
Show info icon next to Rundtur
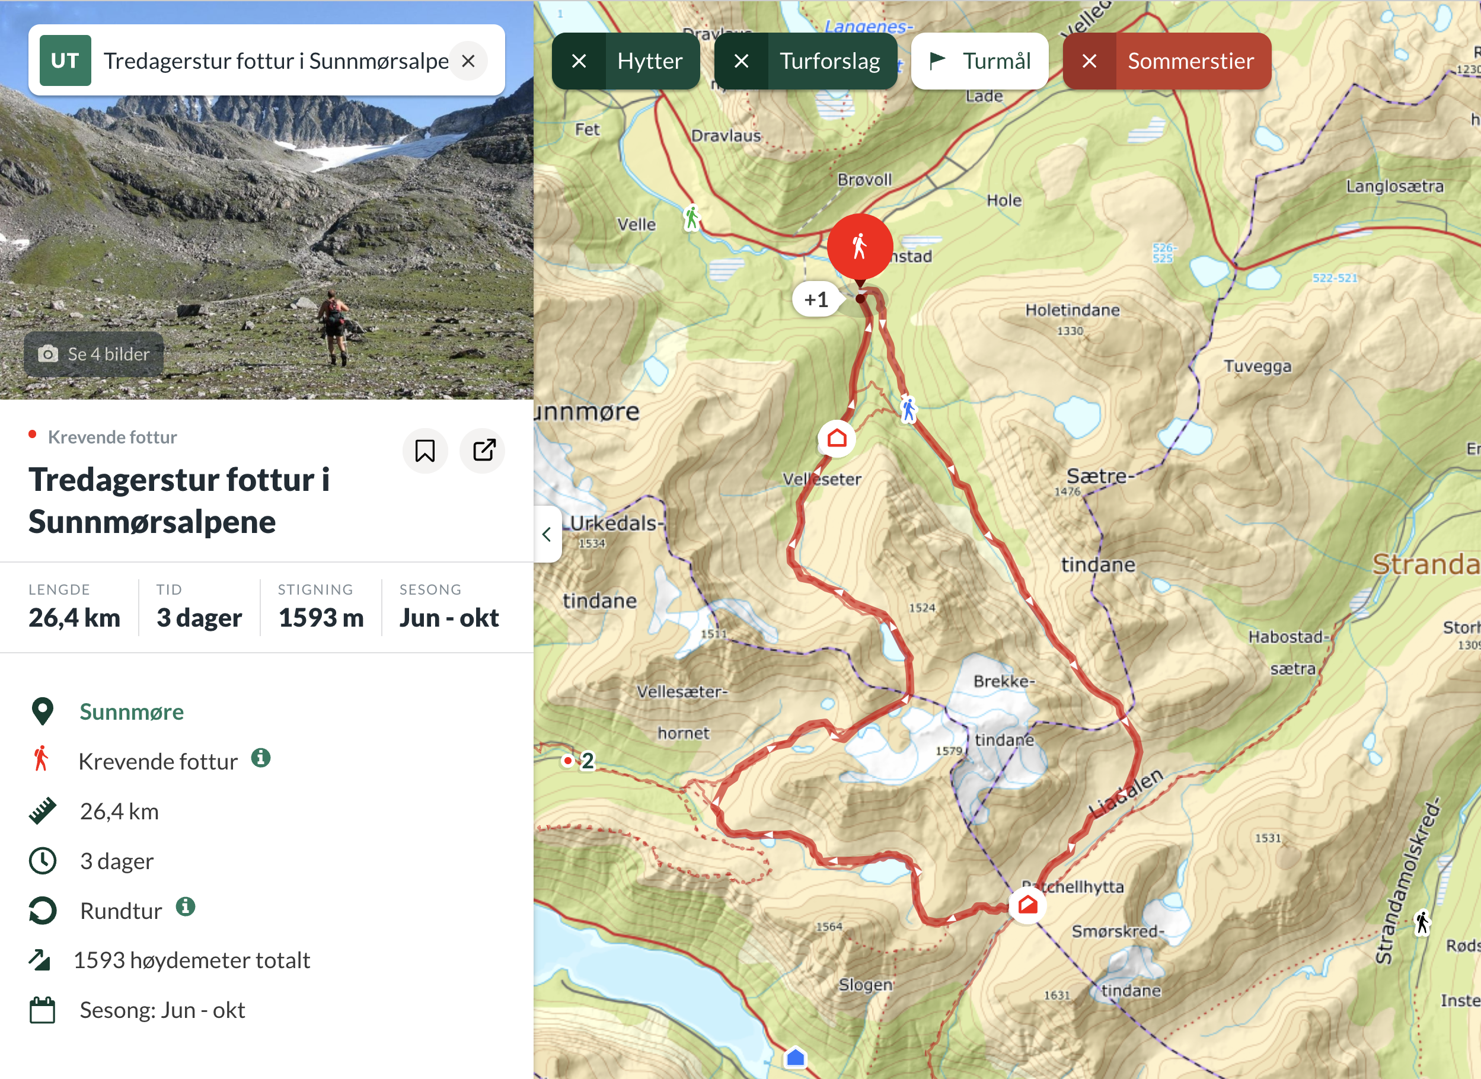(x=186, y=907)
